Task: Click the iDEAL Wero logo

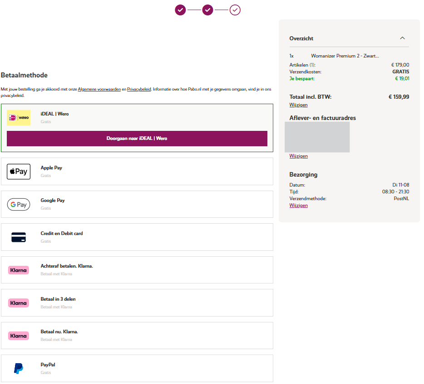Action: click(19, 118)
